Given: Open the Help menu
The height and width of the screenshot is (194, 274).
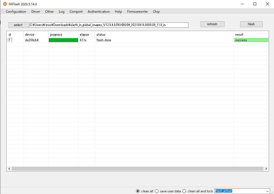Looking at the screenshot, I should (x=118, y=12).
